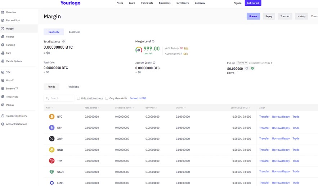Select the Funds tab
This screenshot has width=318, height=186.
tap(51, 87)
